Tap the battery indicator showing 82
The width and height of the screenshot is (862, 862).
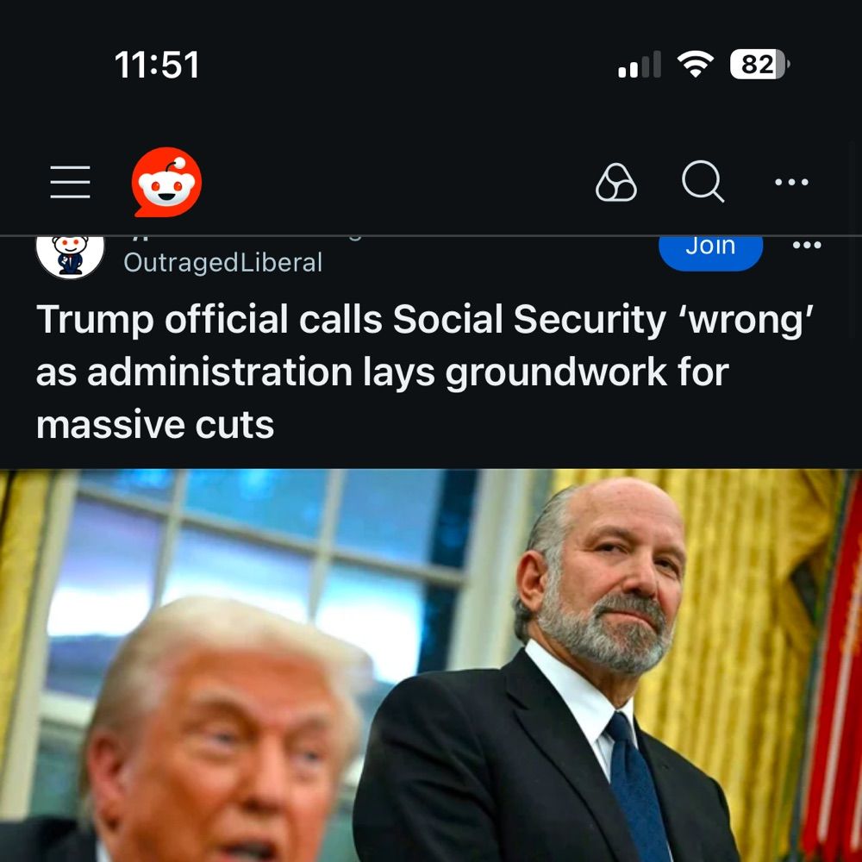click(759, 65)
